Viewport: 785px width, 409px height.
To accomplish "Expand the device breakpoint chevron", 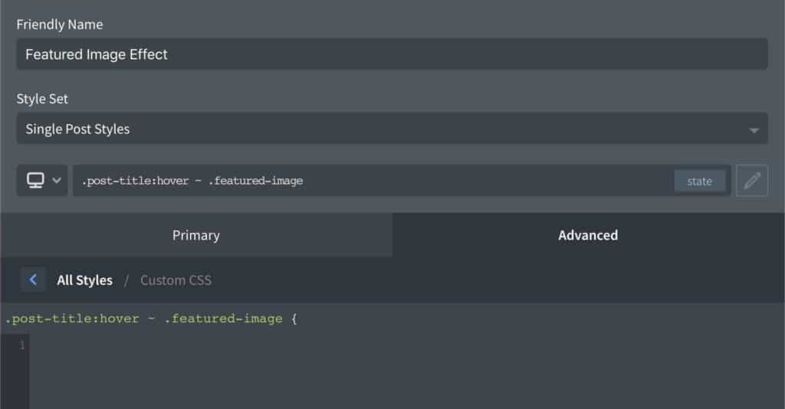I will [57, 180].
